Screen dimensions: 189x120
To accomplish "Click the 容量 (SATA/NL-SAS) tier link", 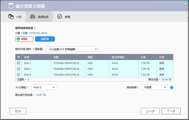I will [35, 33].
